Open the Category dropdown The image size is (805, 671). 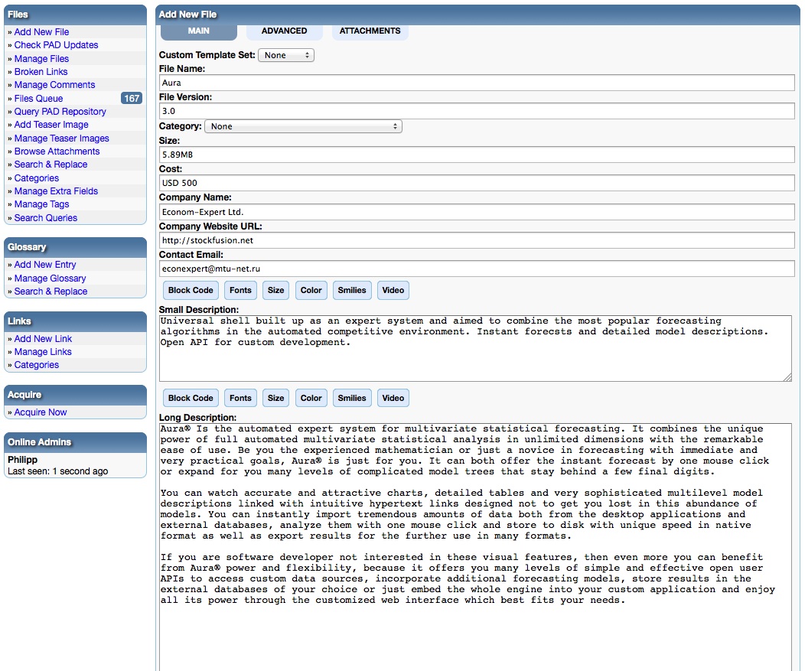(x=303, y=126)
